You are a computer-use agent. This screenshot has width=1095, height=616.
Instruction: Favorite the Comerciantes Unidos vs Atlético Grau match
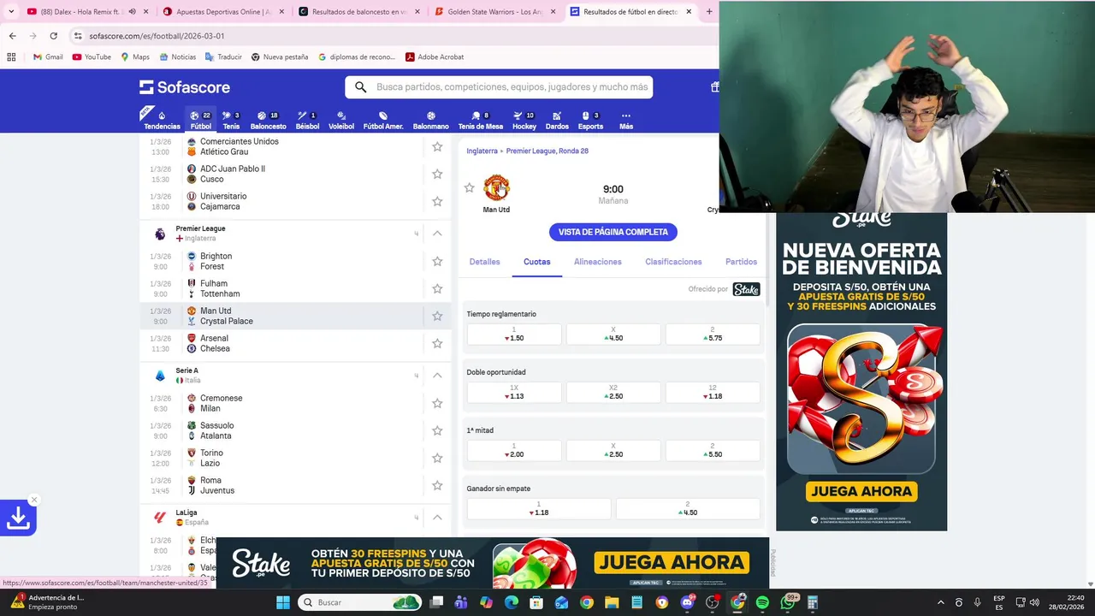pos(437,146)
